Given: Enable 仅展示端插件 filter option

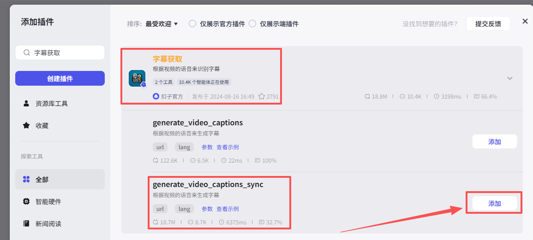Looking at the screenshot, I should click(252, 24).
